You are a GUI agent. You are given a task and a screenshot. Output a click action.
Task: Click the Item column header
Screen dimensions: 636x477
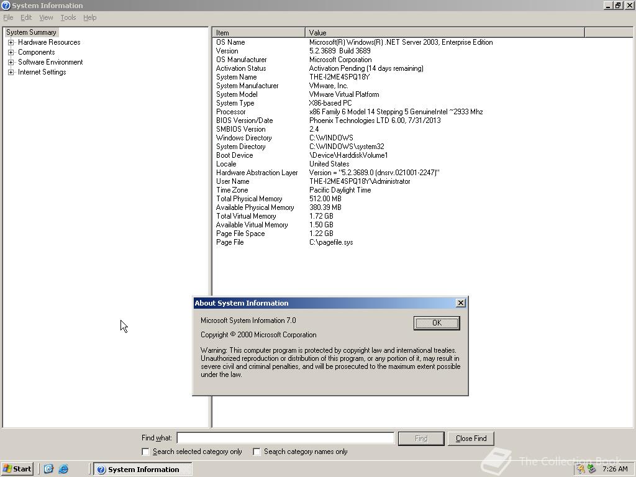259,32
